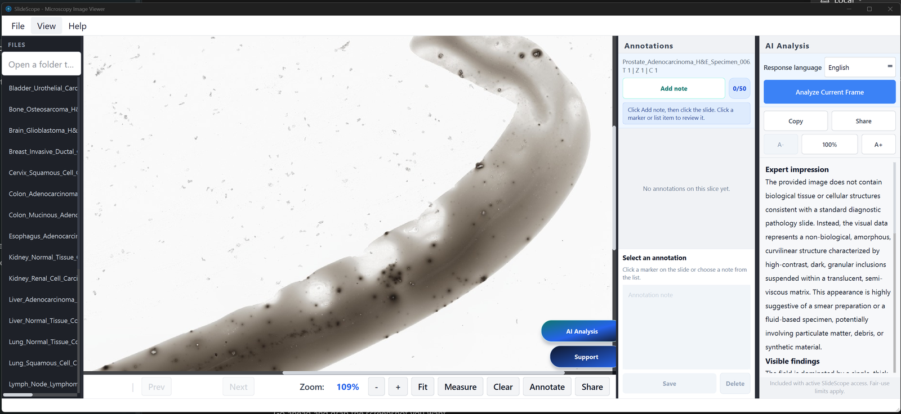Activate the Annotate tool
Screen dimensions: 901x414
pos(547,387)
